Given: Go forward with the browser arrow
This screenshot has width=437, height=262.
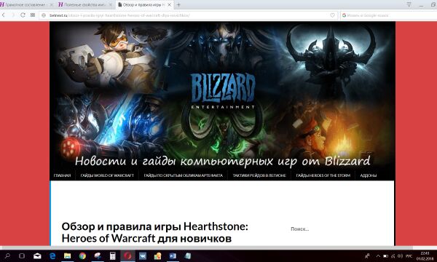Looking at the screenshot, I should coord(13,15).
